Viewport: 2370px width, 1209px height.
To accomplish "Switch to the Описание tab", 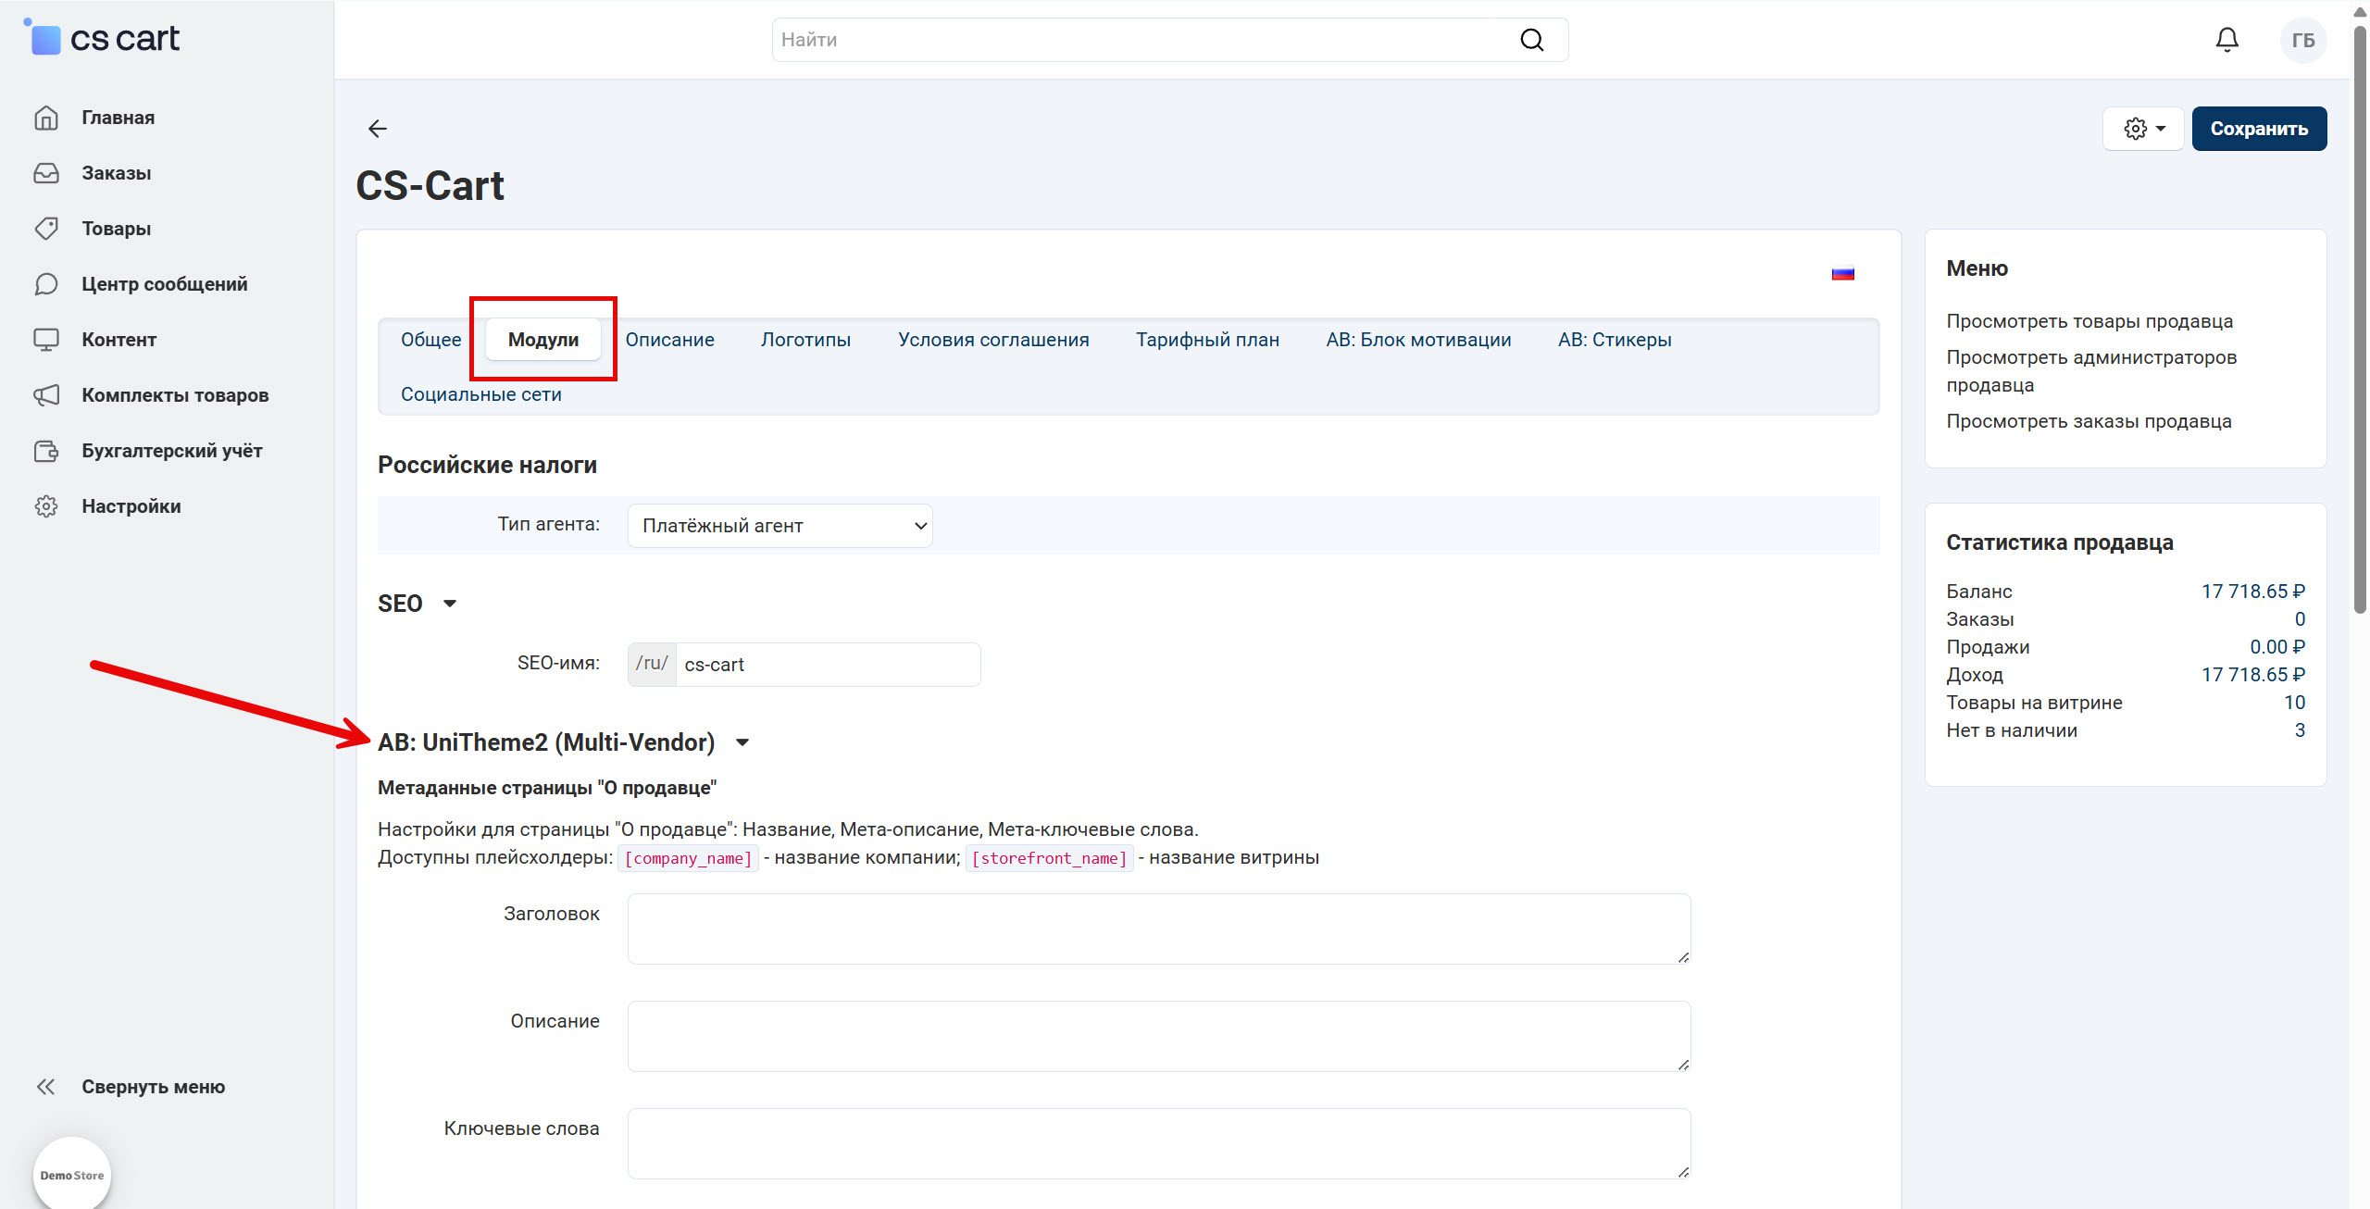I will [669, 340].
